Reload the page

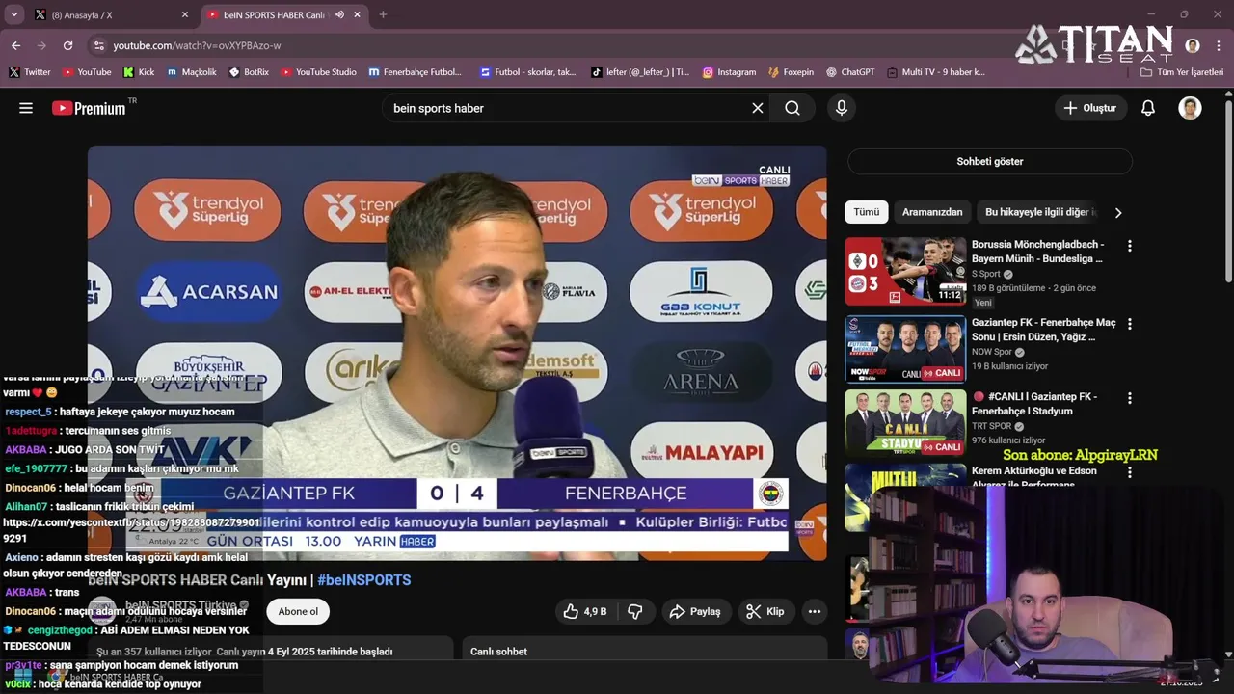[x=67, y=45]
